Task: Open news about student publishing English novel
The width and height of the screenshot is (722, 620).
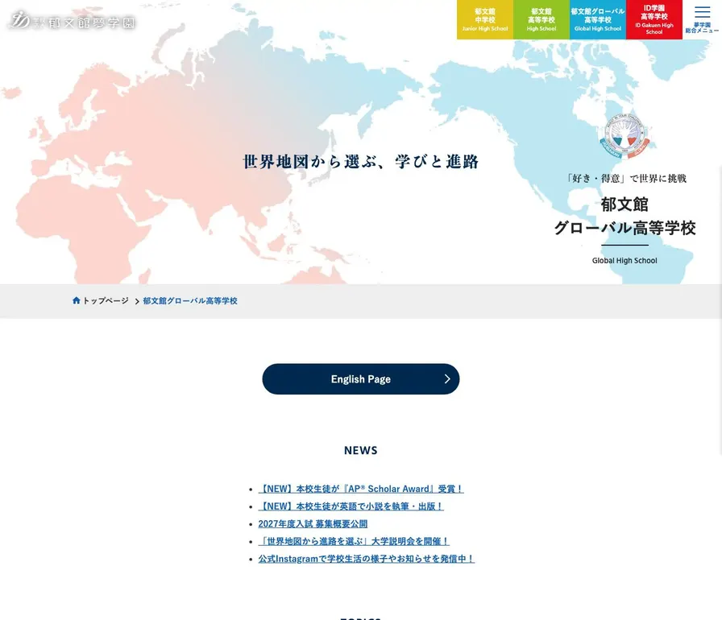Action: click(x=351, y=506)
